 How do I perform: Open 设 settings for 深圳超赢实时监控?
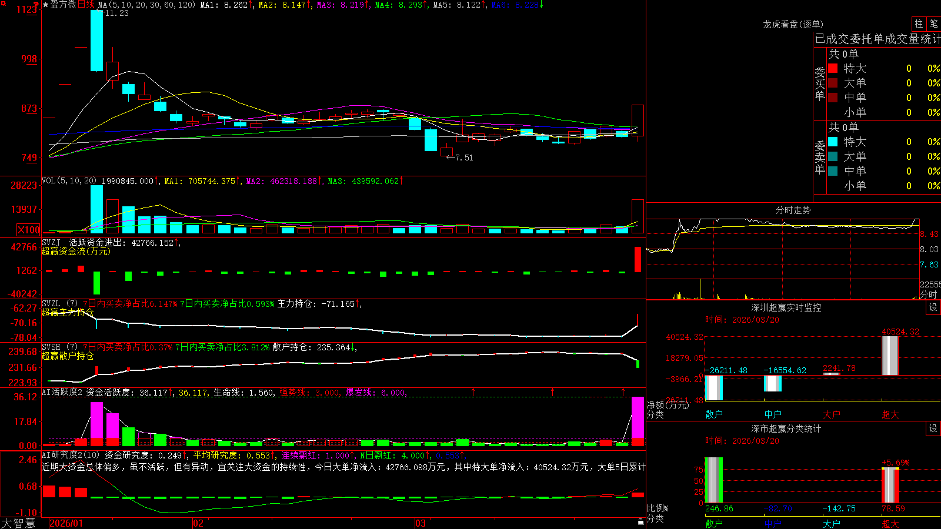(x=933, y=307)
